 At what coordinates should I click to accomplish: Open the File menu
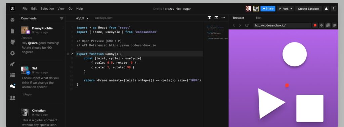point(25,8)
